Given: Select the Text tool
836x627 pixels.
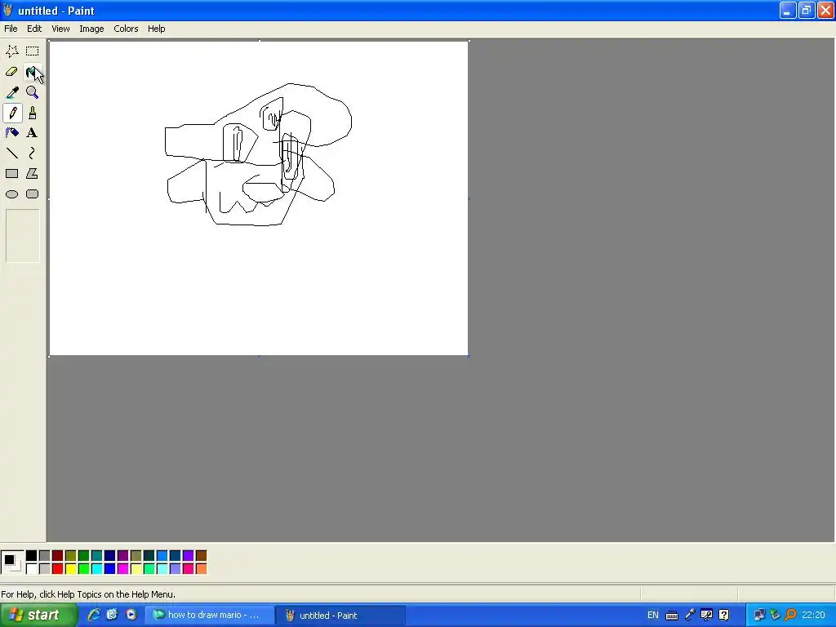Looking at the screenshot, I should (33, 133).
